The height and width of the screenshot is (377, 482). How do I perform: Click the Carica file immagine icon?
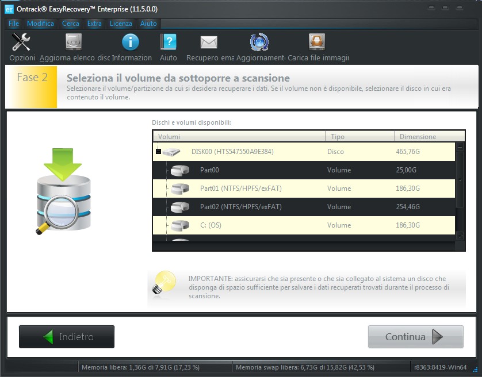[317, 42]
